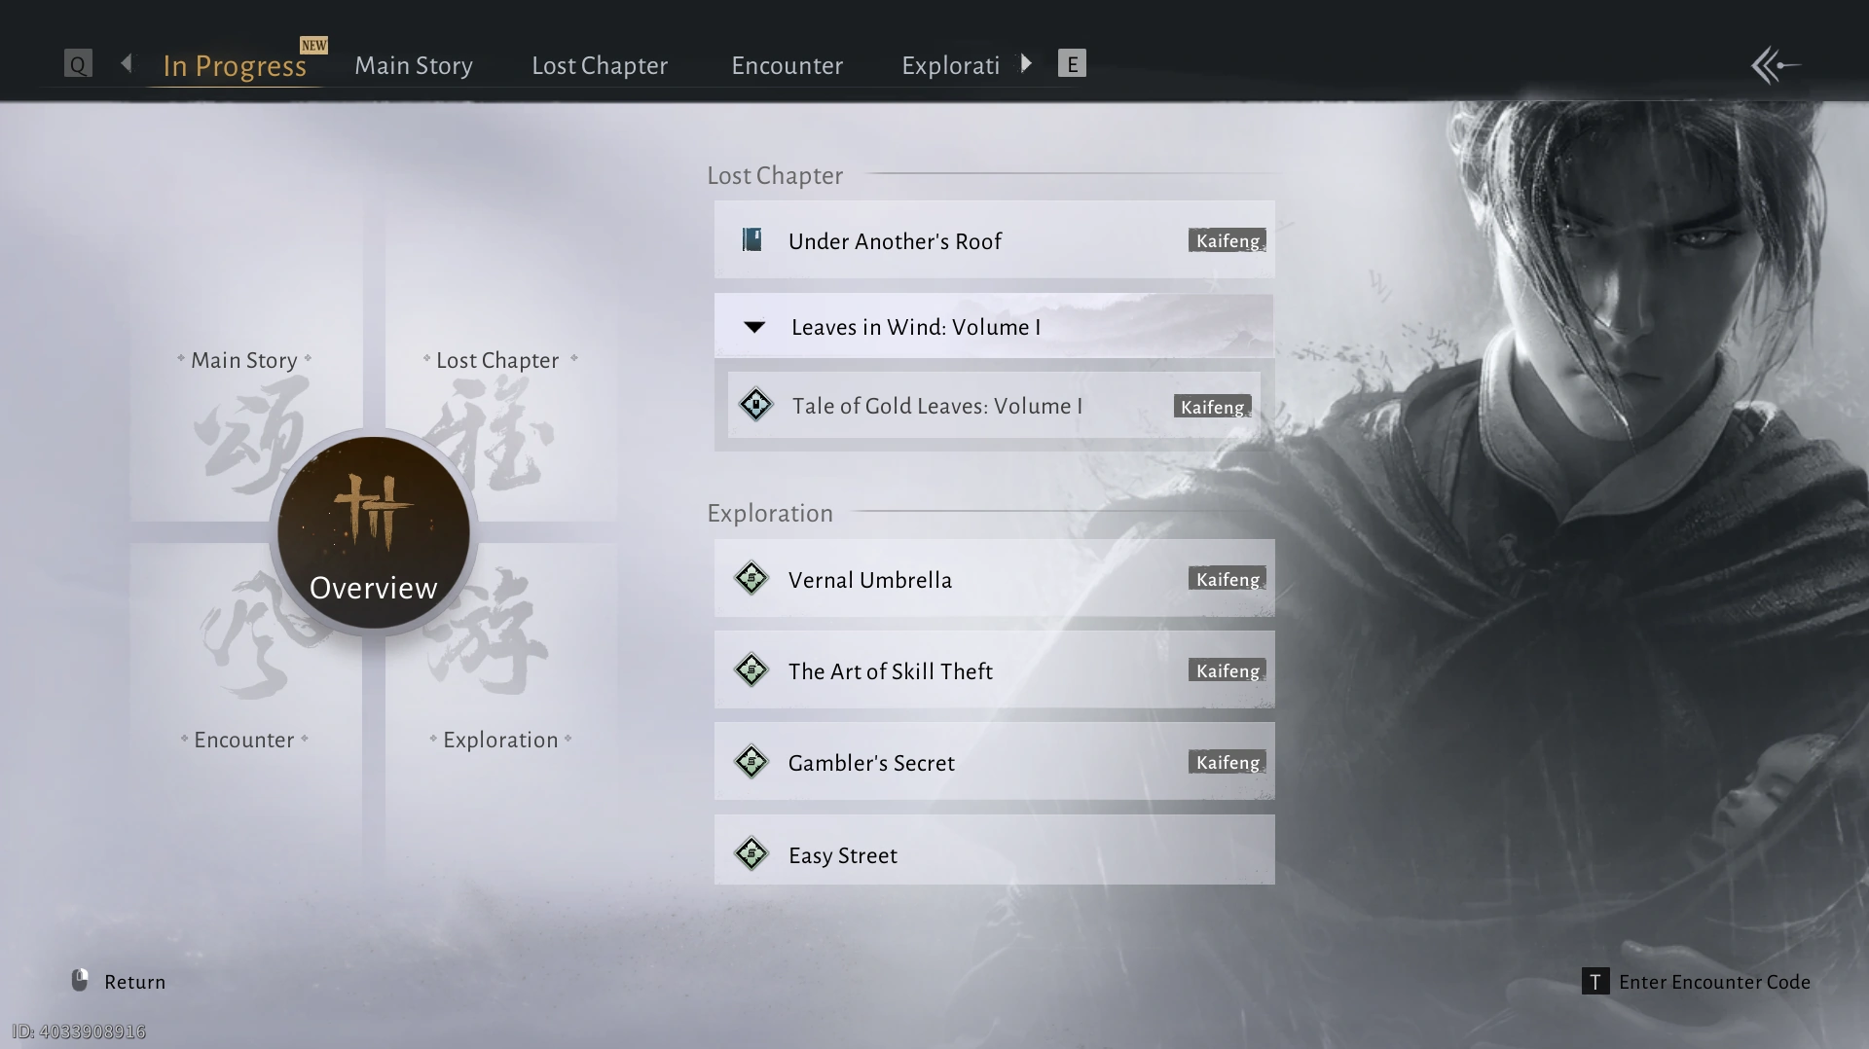
Task: Select Main Story quadrant in the wheel
Action: (x=245, y=360)
